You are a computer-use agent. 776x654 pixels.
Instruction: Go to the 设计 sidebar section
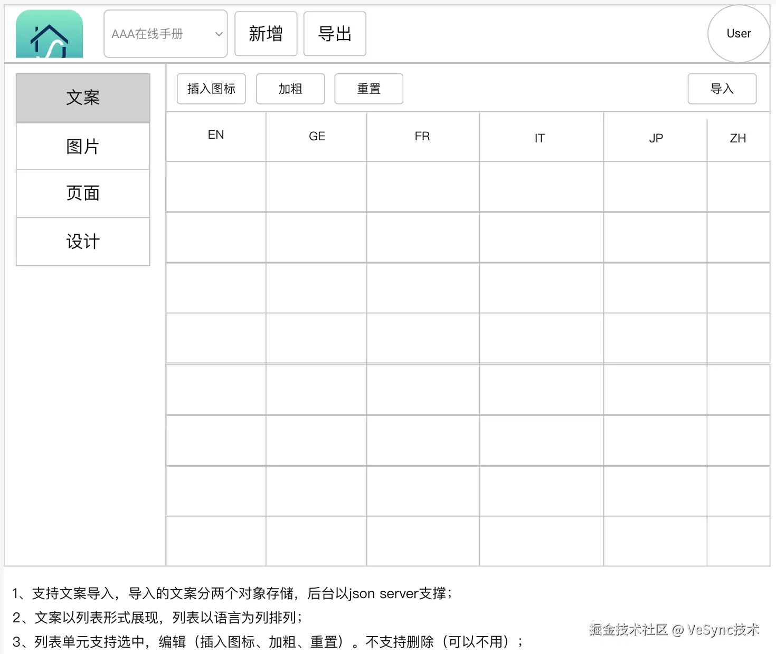[x=83, y=242]
